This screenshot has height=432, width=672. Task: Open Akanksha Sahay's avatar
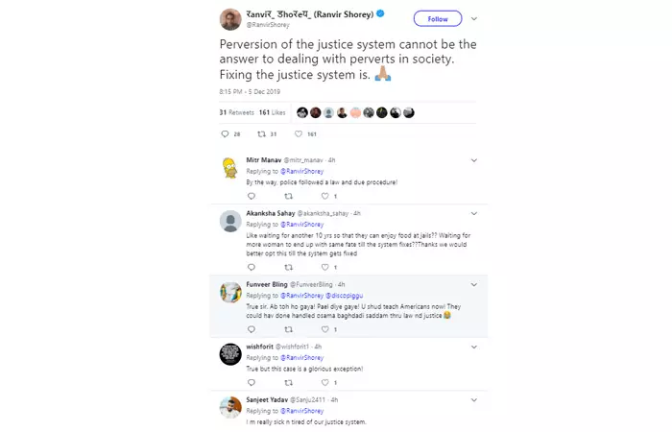230,222
